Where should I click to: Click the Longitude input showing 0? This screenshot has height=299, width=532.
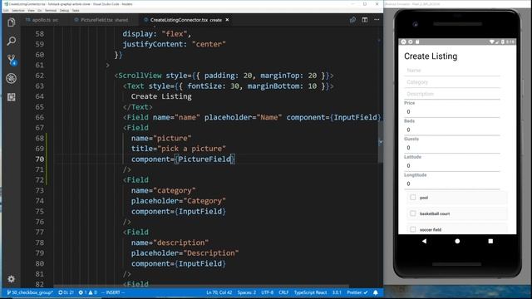452,184
